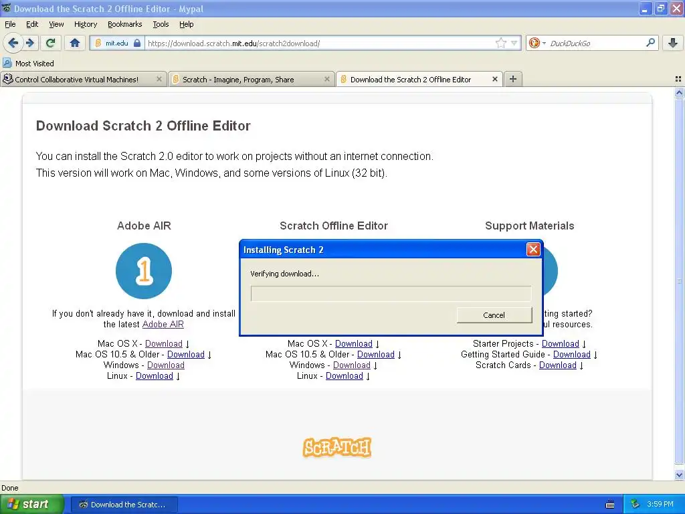Open the Tools menu
The width and height of the screenshot is (685, 514).
pyautogui.click(x=161, y=24)
